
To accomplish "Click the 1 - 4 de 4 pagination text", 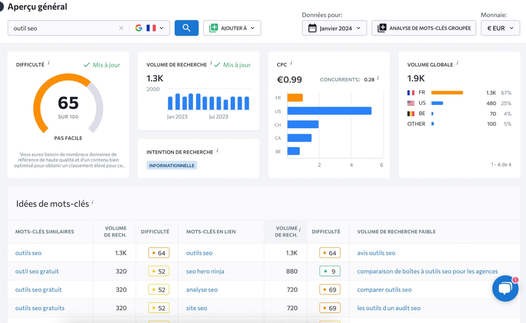I will pos(501,165).
